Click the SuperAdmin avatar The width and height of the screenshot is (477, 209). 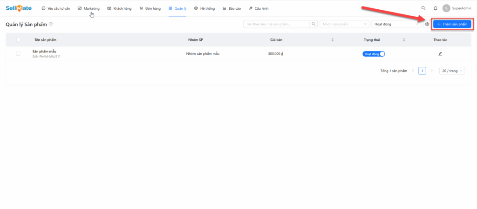[446, 8]
